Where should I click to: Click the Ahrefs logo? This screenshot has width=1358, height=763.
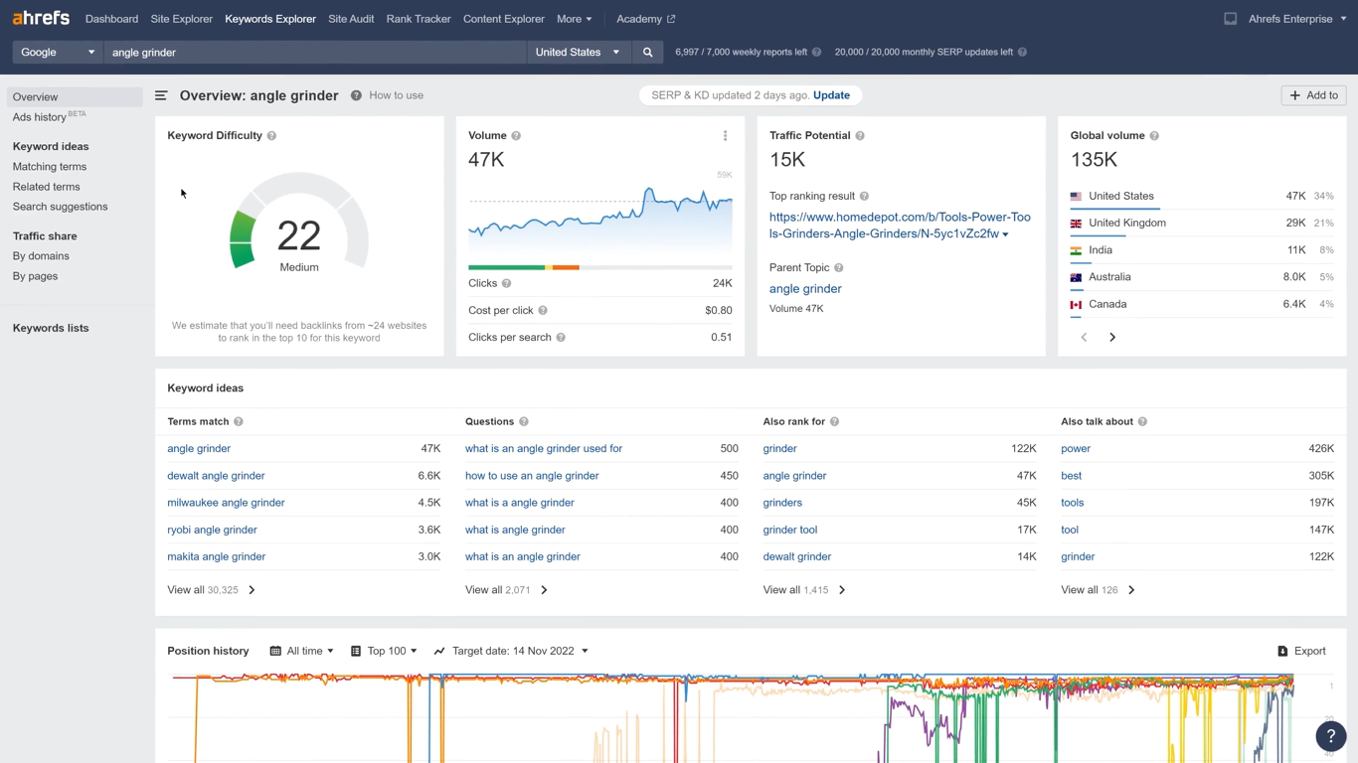(x=41, y=19)
